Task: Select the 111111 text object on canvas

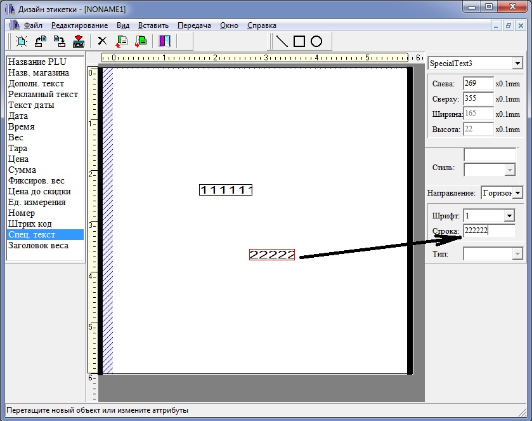Action: pos(226,190)
